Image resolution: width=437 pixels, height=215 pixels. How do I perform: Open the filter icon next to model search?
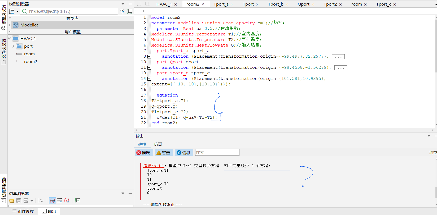pos(122,11)
